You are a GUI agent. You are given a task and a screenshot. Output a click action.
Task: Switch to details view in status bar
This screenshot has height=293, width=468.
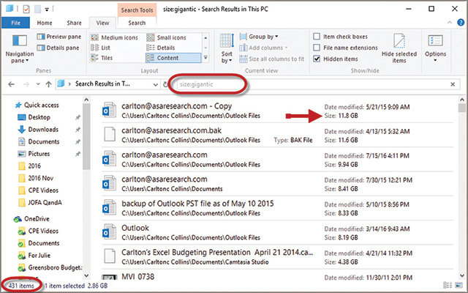pyautogui.click(x=448, y=286)
